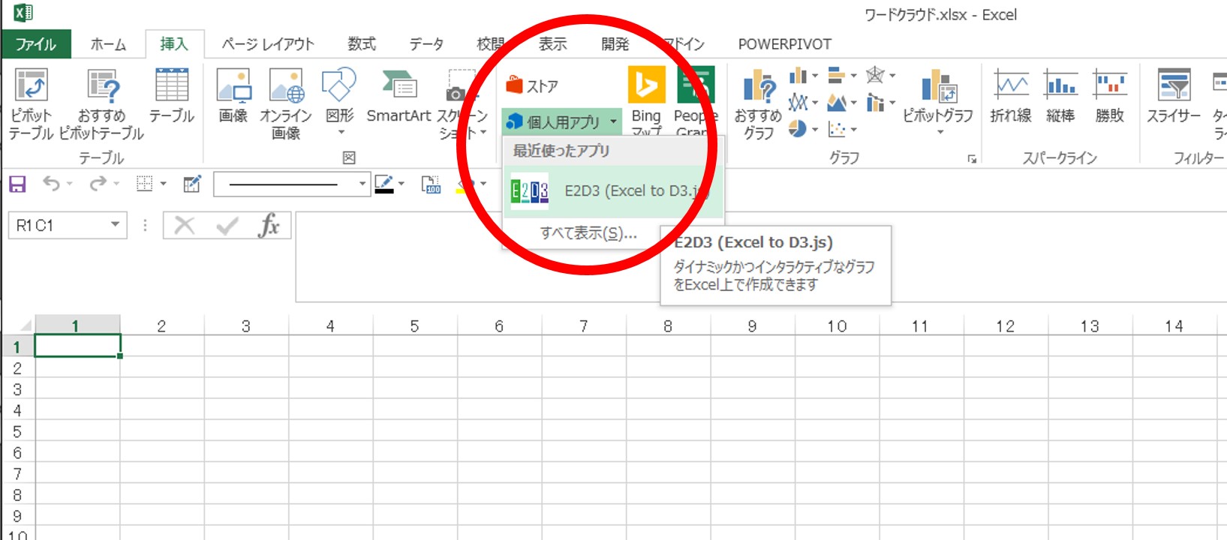Open the 個人用アプリ dropdown

point(561,121)
